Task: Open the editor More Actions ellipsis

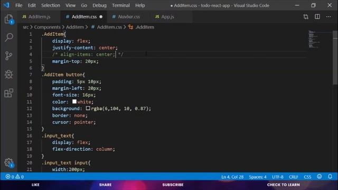Action: point(328,16)
